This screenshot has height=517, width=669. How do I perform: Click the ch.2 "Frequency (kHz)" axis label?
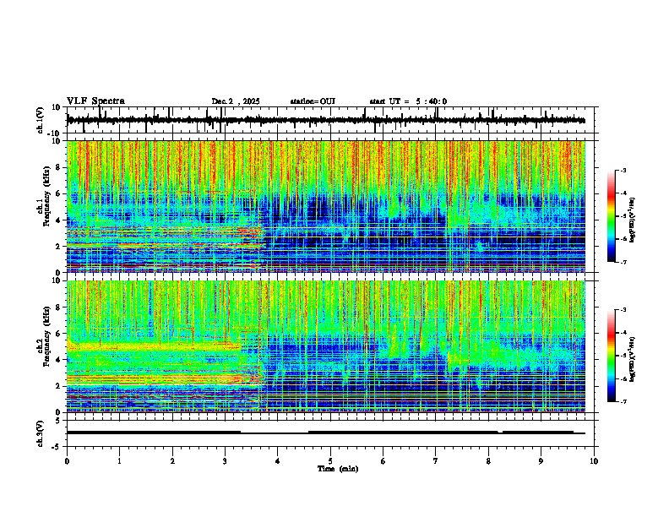coord(46,336)
